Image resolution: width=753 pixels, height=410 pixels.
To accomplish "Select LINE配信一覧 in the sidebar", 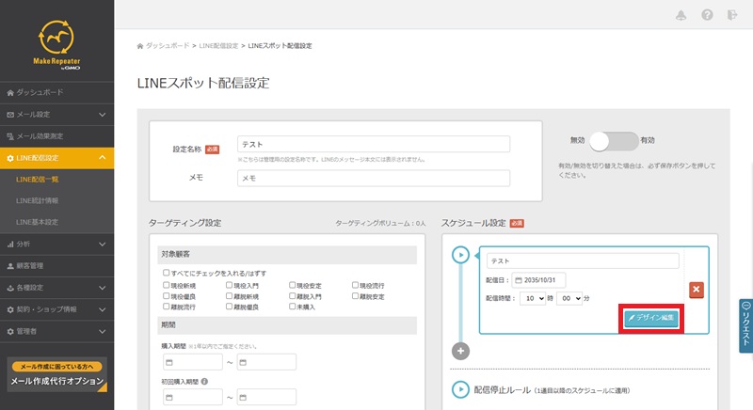I will (37, 180).
